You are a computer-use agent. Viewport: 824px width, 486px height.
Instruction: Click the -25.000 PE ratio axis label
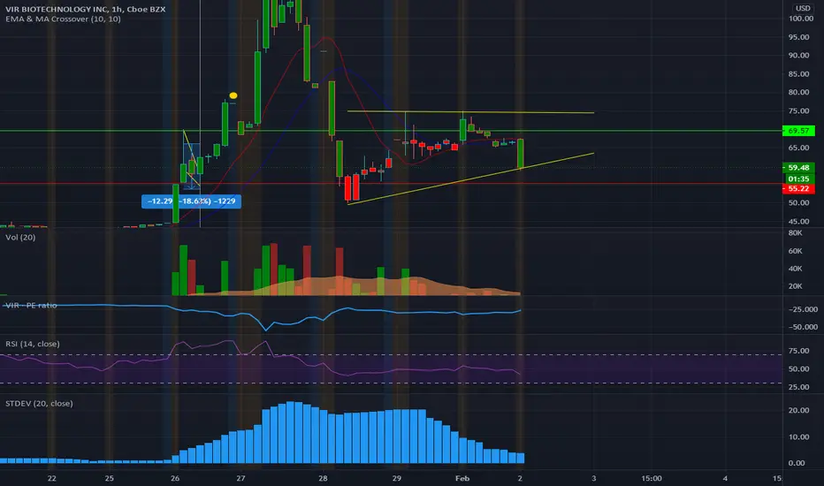803,309
